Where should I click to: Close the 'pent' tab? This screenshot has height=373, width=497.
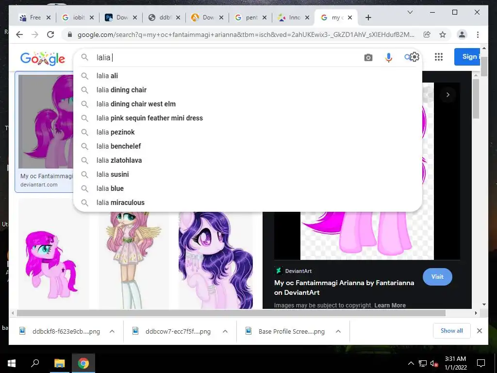coord(265,18)
